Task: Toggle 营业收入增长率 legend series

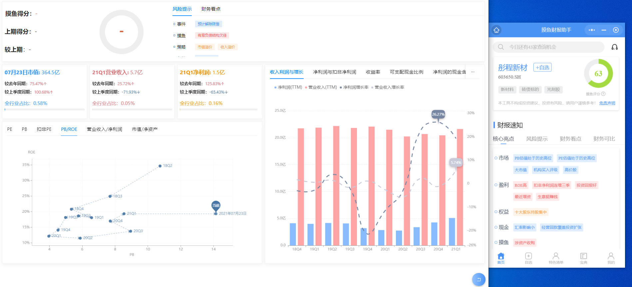Action: pyautogui.click(x=388, y=87)
